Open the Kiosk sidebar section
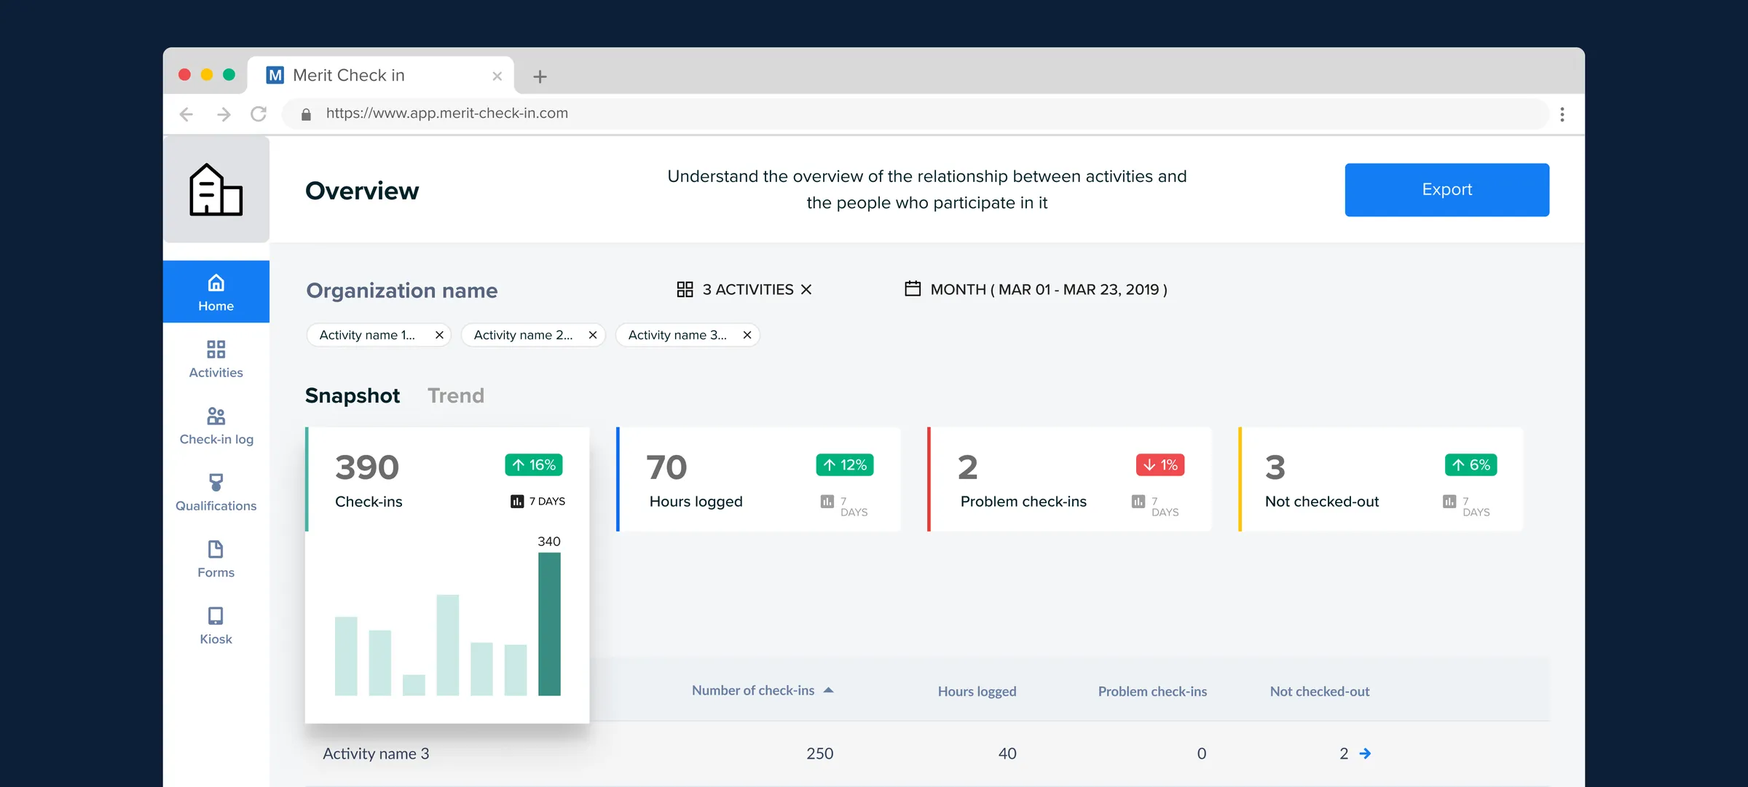Image resolution: width=1748 pixels, height=787 pixels. 216,626
